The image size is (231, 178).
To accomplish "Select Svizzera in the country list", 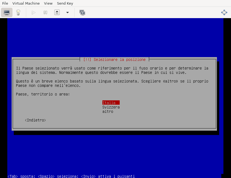I will pyautogui.click(x=111, y=107).
